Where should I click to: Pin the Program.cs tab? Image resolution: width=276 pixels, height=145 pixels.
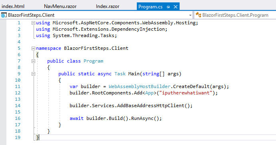(168, 7)
